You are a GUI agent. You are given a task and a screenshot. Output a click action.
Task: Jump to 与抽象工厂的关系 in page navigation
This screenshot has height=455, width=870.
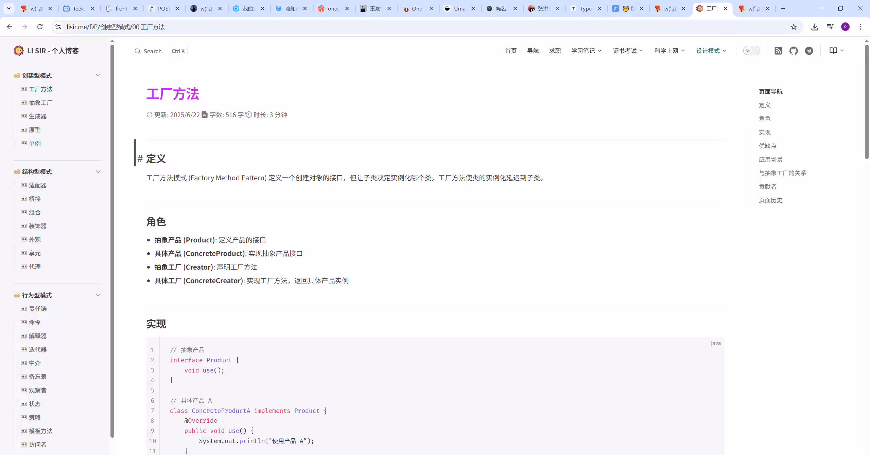[x=782, y=173]
